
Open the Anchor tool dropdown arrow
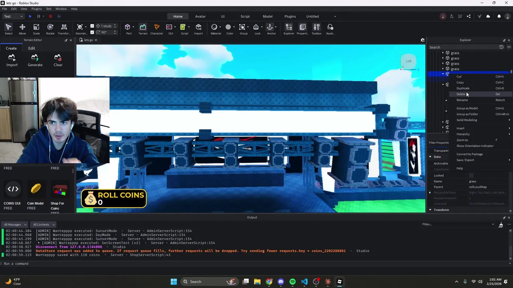[x=276, y=27]
